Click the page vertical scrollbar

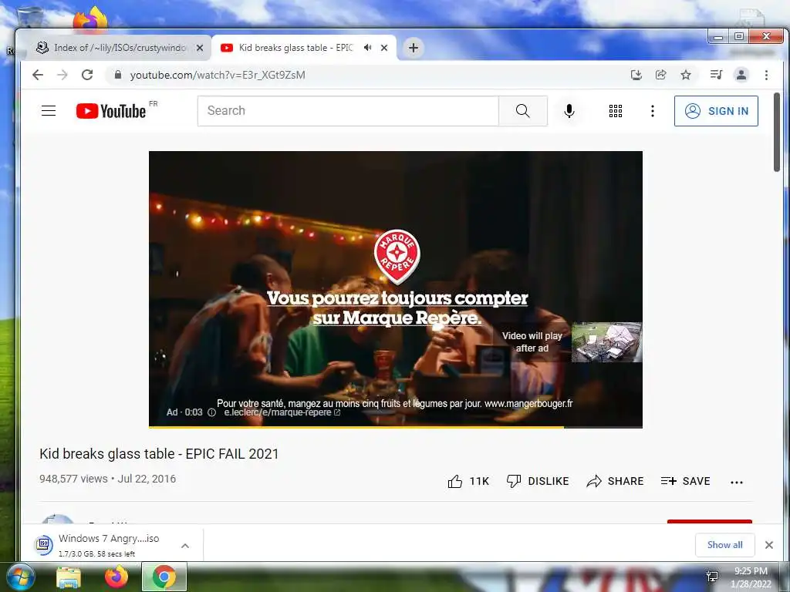click(776, 132)
